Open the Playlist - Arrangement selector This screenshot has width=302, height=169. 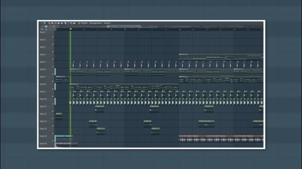(x=91, y=23)
